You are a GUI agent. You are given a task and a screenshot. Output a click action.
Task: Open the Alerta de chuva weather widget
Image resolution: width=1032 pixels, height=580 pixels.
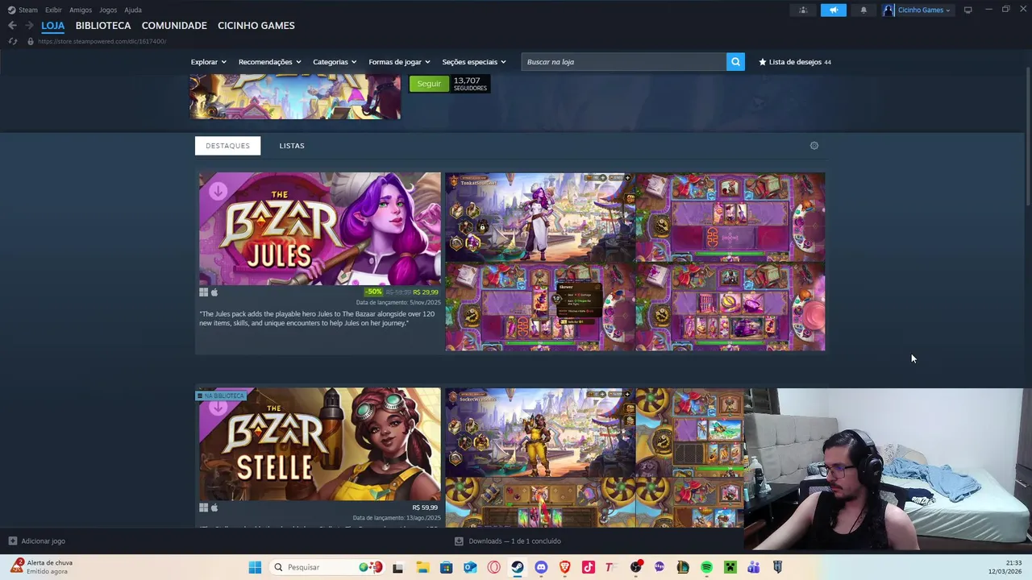tap(42, 567)
